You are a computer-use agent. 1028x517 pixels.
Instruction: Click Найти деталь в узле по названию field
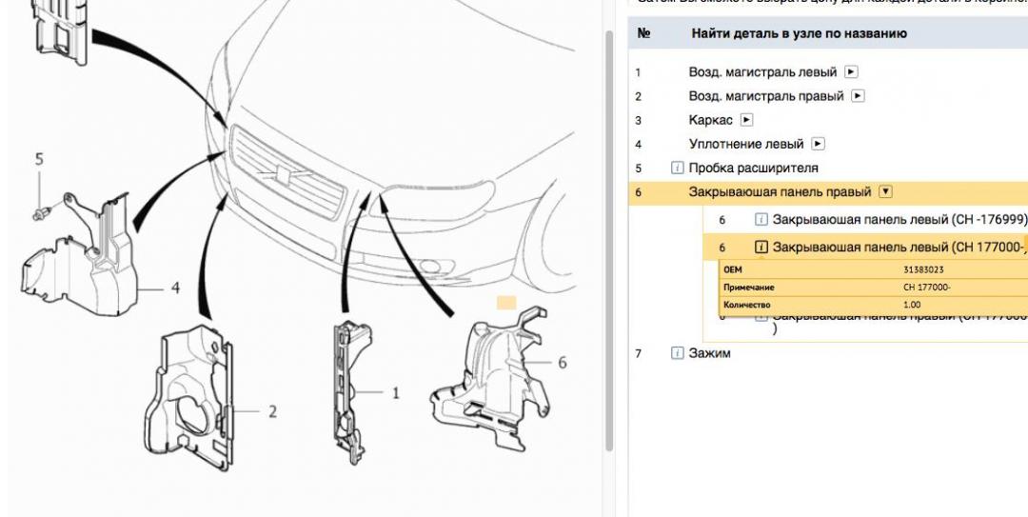click(x=799, y=33)
